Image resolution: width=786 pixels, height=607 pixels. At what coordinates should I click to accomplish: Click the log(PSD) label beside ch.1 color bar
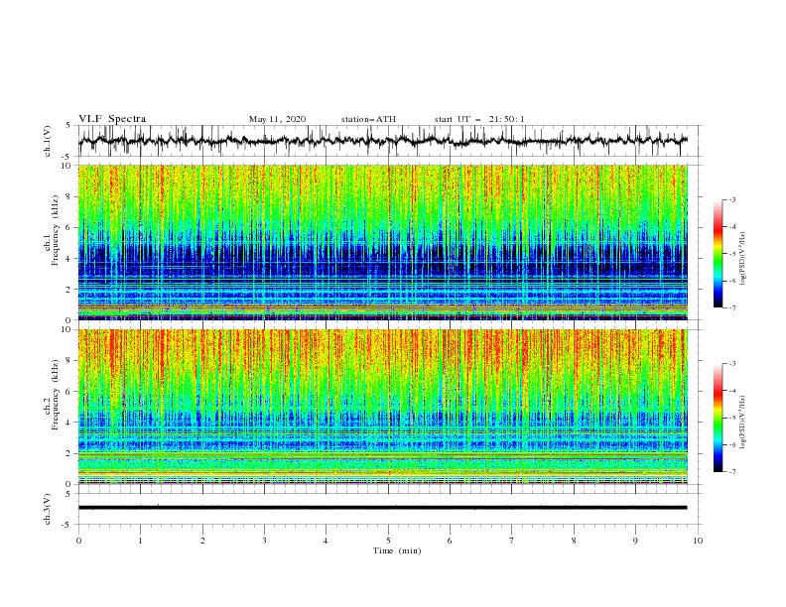point(743,258)
